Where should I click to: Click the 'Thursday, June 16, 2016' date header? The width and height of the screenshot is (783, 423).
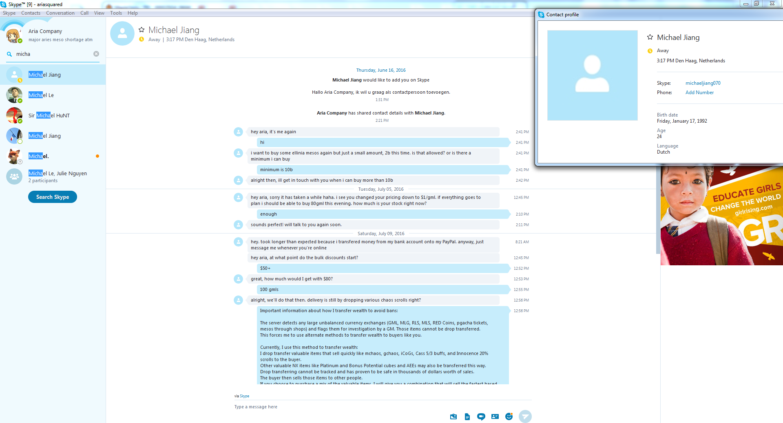click(381, 70)
